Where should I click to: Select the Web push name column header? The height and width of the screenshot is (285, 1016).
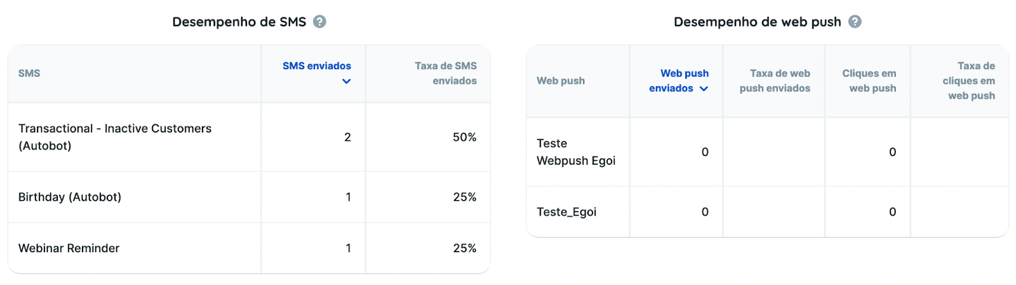561,81
